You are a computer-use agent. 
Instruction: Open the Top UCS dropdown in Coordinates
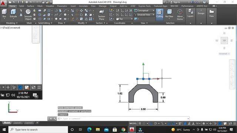[124, 19]
